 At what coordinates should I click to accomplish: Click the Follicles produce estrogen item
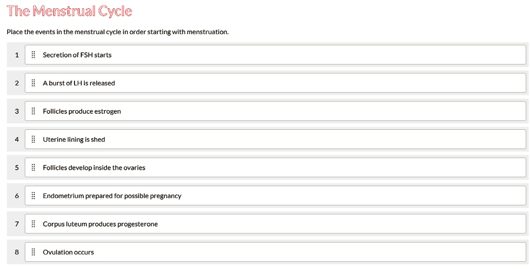coord(275,111)
